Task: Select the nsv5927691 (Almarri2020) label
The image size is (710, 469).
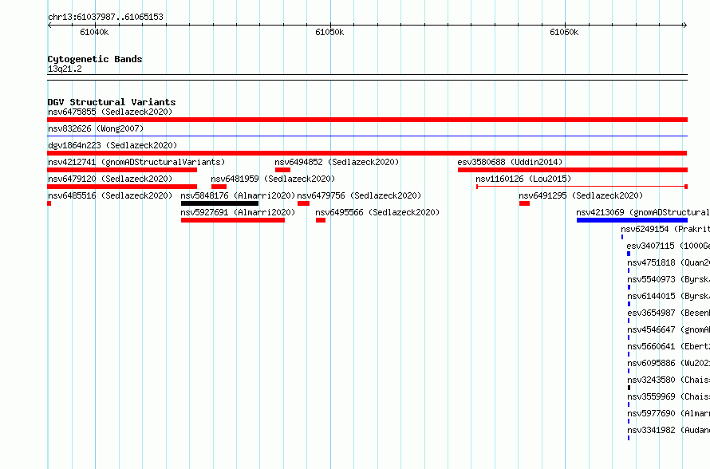Action: (x=238, y=212)
